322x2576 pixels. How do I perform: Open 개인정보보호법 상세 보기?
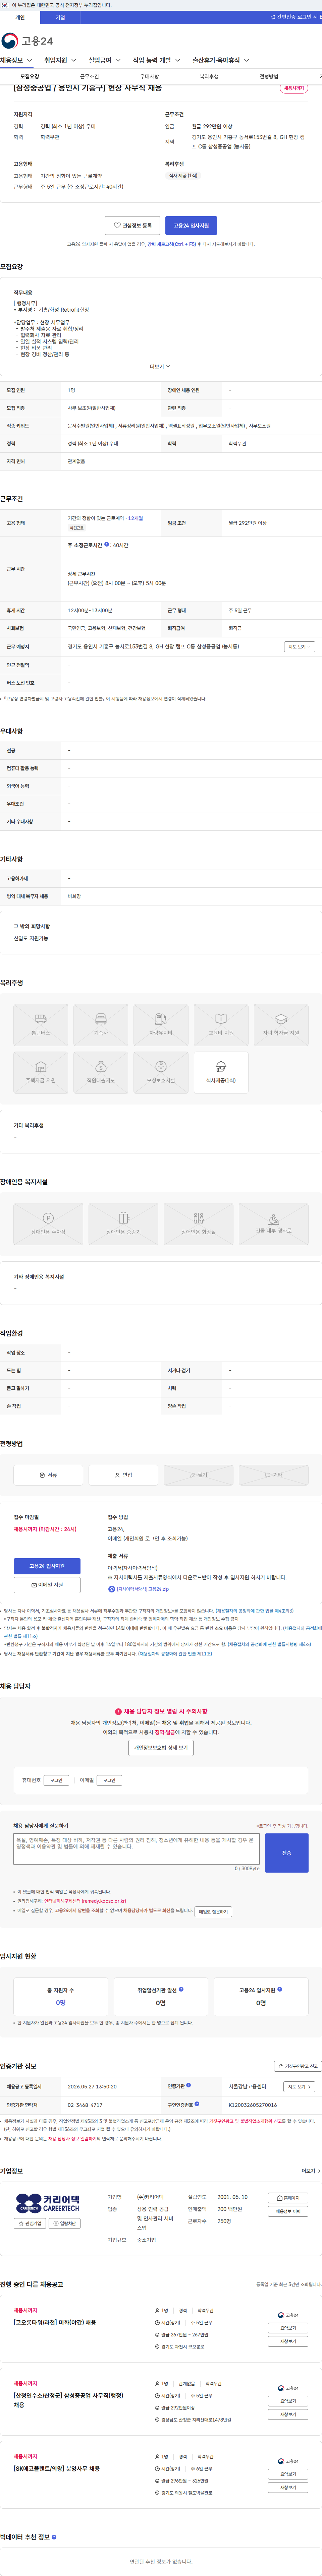pyautogui.click(x=161, y=1748)
